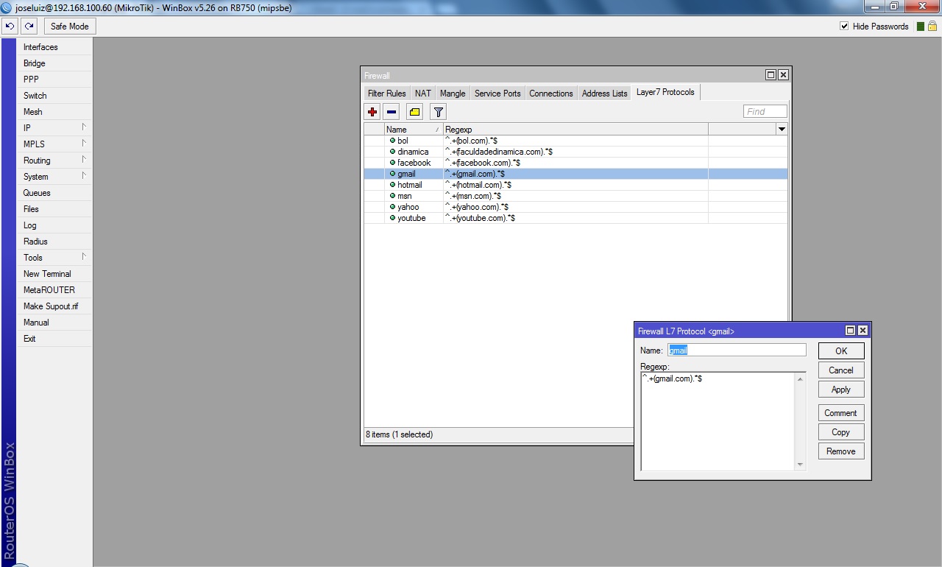Click the green dot icon beside msn
This screenshot has height=567, width=942.
pyautogui.click(x=392, y=195)
